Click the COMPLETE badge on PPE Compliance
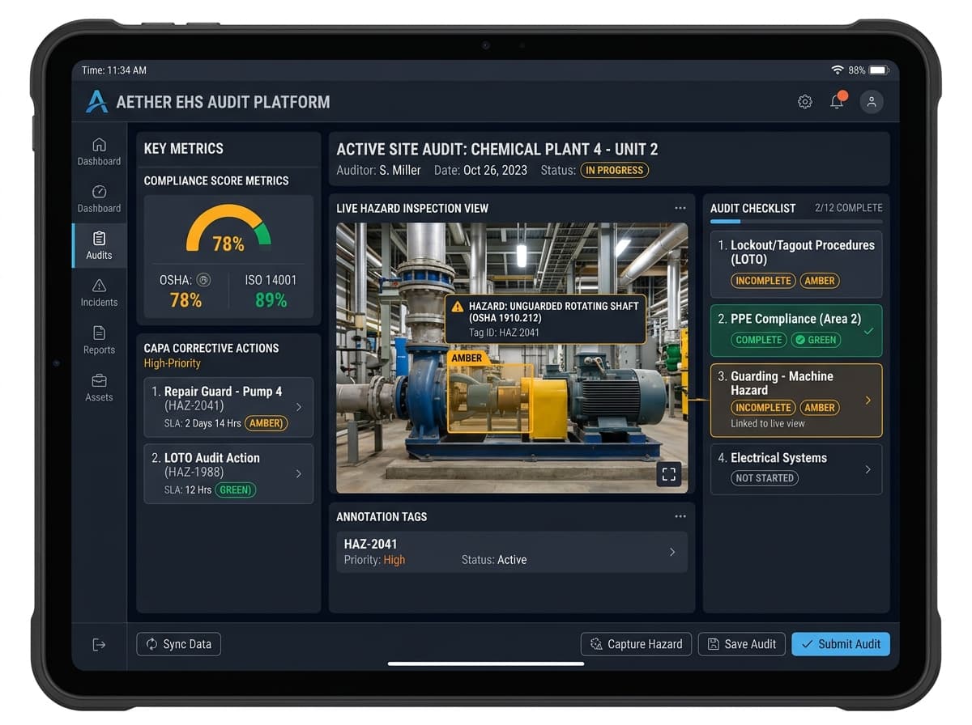 759,340
